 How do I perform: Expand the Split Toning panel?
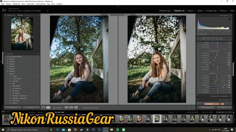click(x=231, y=96)
